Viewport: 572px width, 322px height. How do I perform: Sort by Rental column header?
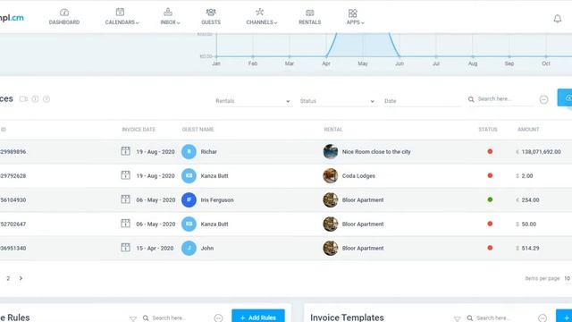click(333, 129)
